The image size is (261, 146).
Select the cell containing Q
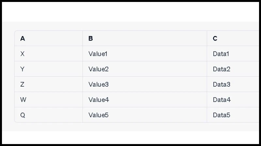23,115
